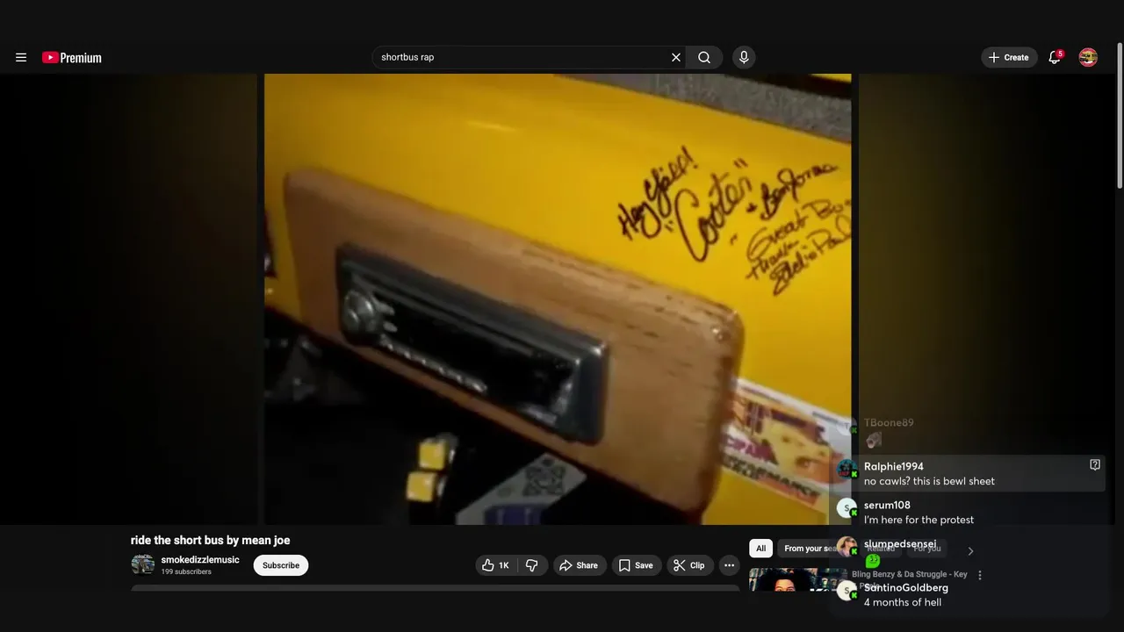
Task: Click message 4 months of hell
Action: 903,602
